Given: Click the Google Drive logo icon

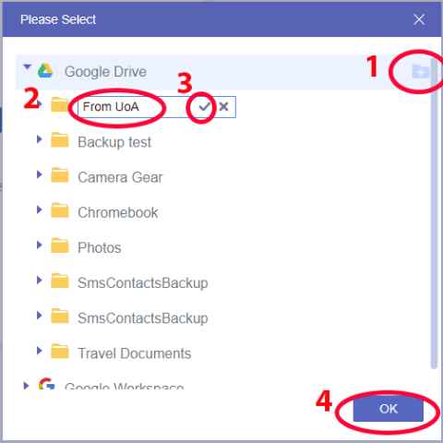Looking at the screenshot, I should tap(45, 71).
